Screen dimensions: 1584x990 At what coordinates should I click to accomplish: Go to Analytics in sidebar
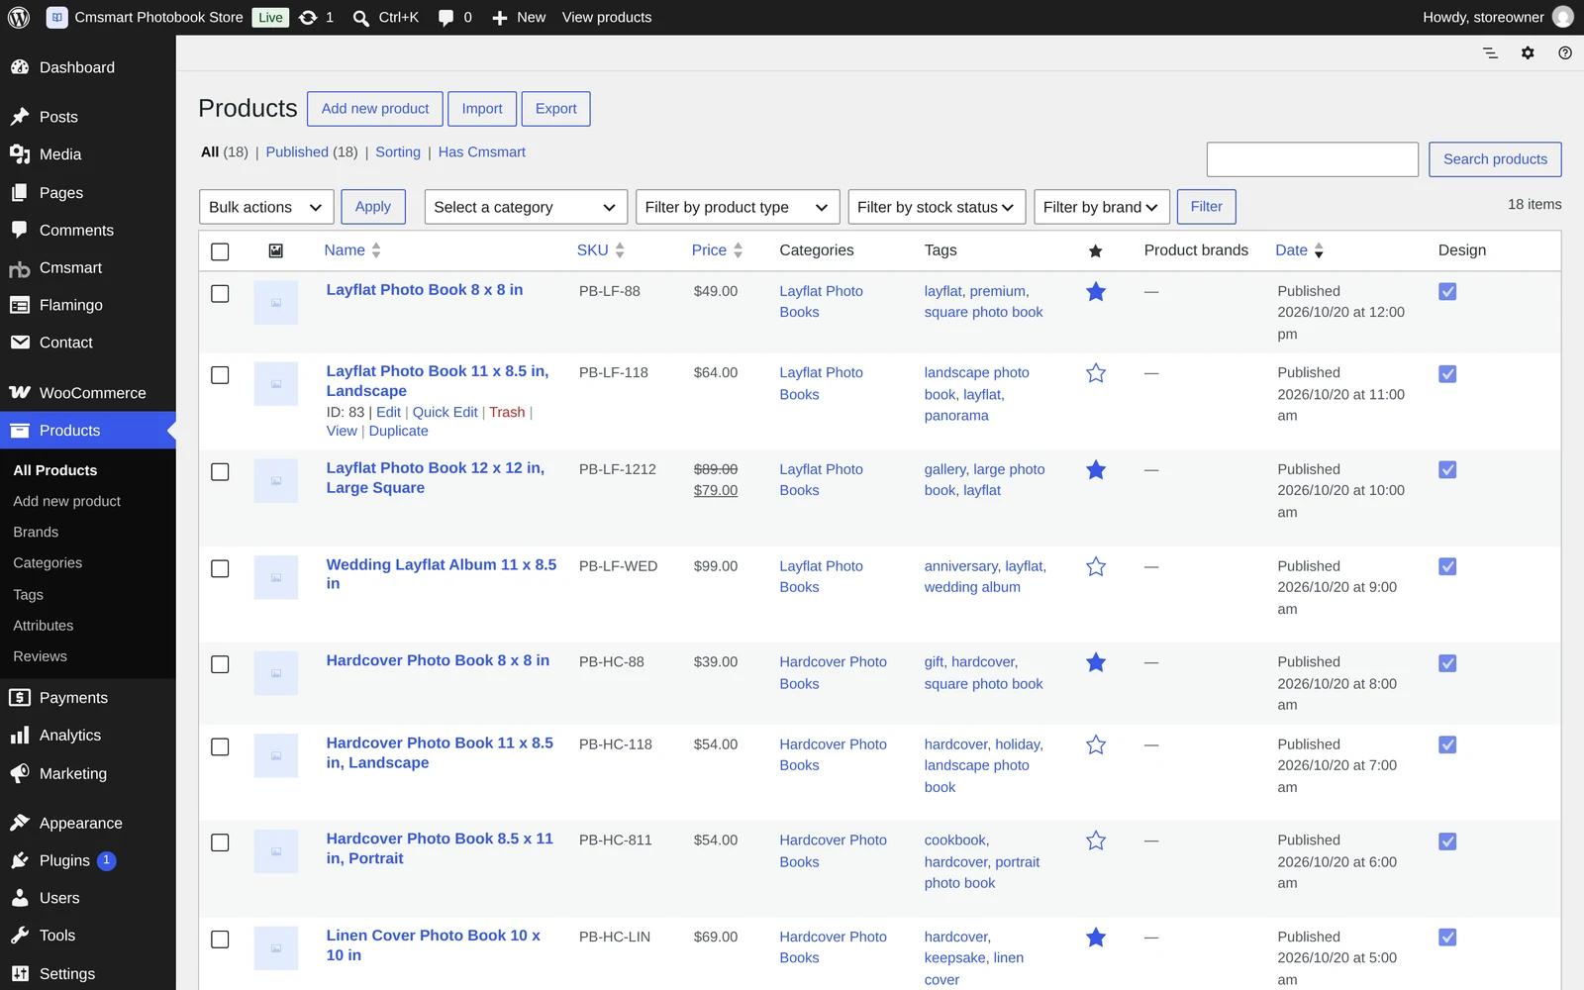click(x=88, y=736)
